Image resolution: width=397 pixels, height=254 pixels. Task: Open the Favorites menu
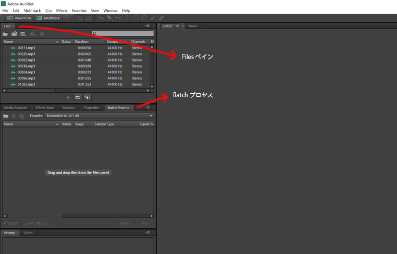[79, 10]
